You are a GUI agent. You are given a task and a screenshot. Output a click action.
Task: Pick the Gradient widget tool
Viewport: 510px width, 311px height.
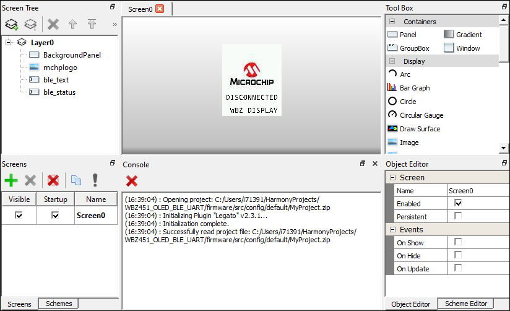point(463,35)
